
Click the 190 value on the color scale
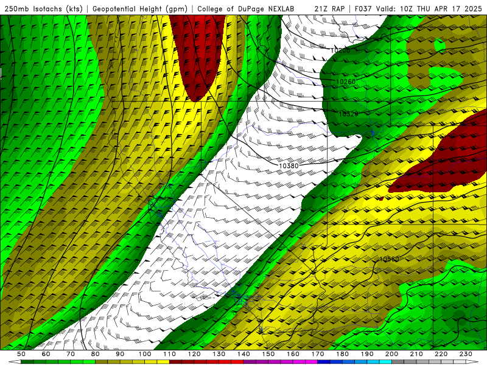click(x=367, y=354)
